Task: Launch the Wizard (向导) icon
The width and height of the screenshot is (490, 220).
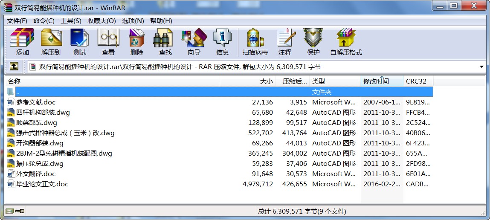Action: click(194, 38)
